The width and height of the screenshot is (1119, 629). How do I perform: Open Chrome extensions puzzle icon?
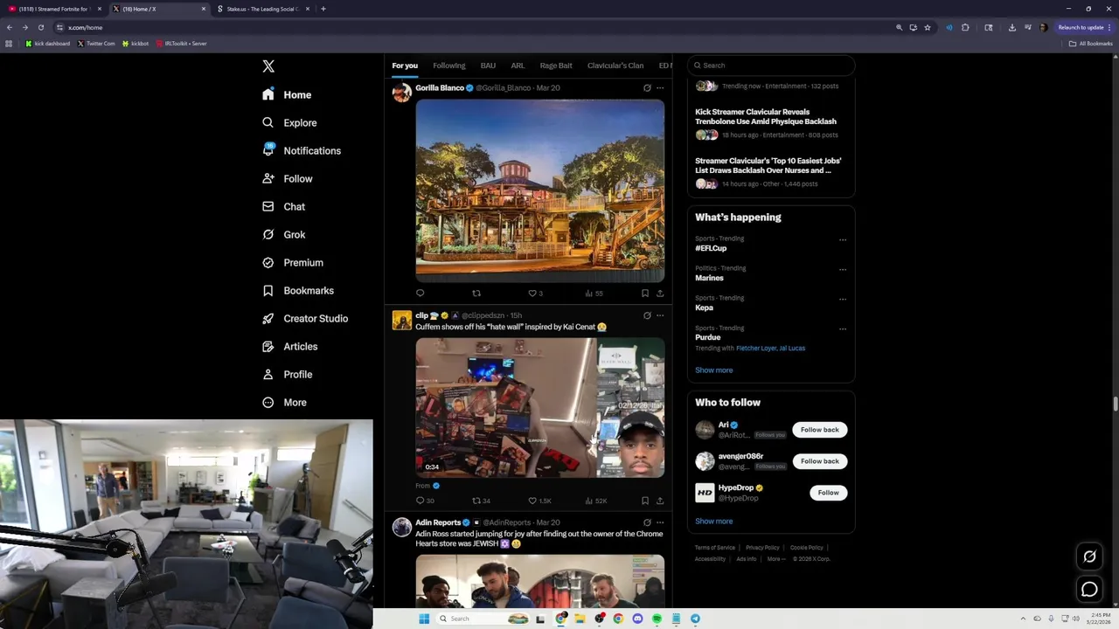tap(965, 27)
